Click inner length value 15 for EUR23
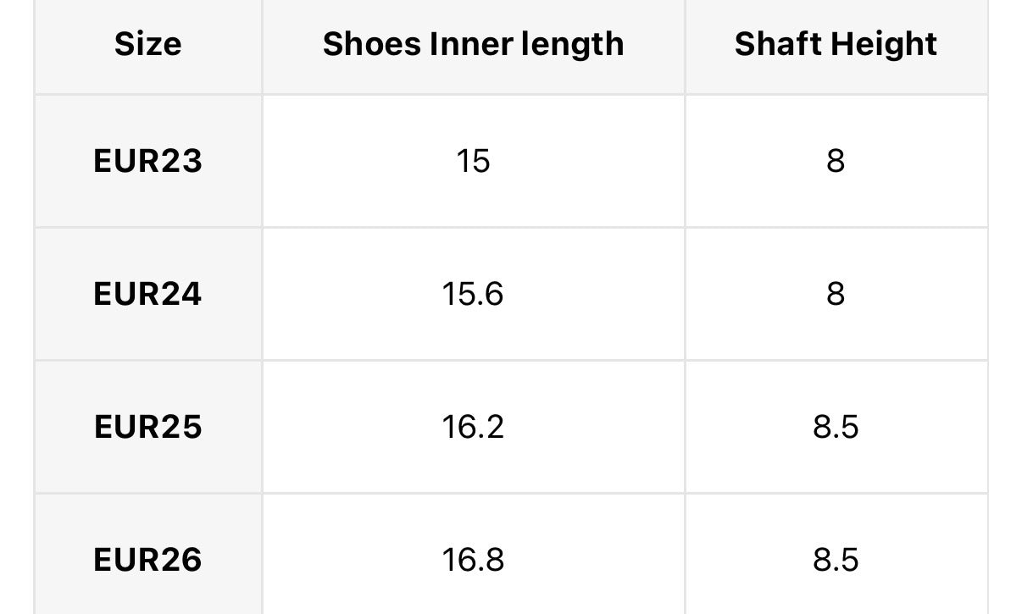 click(x=473, y=160)
